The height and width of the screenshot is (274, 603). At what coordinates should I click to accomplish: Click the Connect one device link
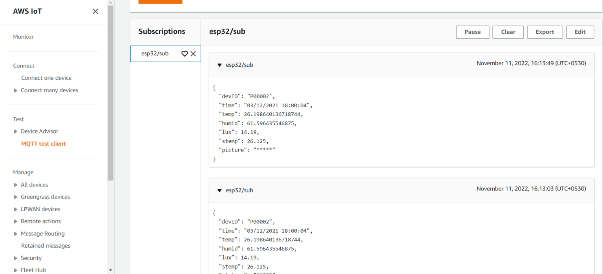(46, 78)
